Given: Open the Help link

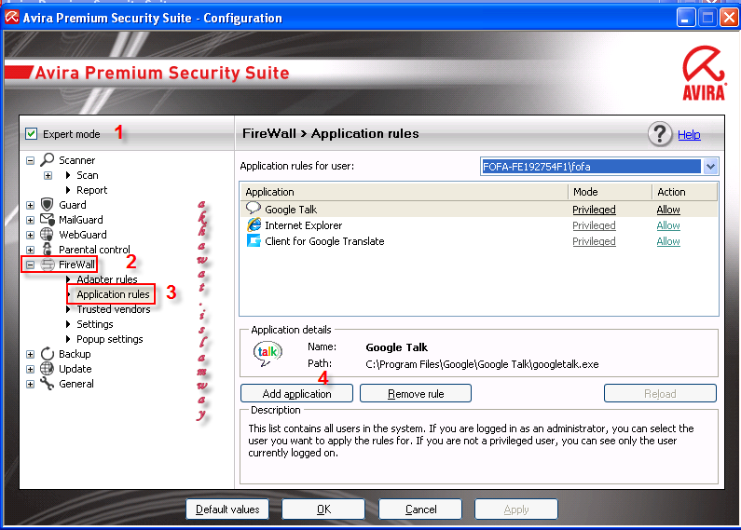Looking at the screenshot, I should click(689, 135).
